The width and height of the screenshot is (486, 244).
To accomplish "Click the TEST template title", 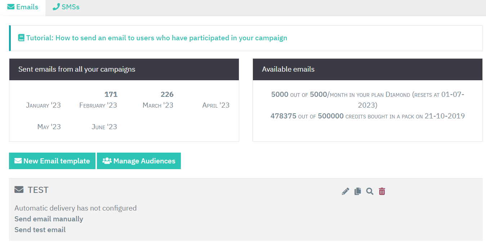I will click(x=38, y=190).
